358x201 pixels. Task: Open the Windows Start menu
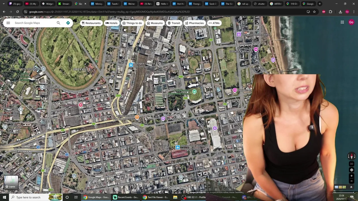[4, 197]
